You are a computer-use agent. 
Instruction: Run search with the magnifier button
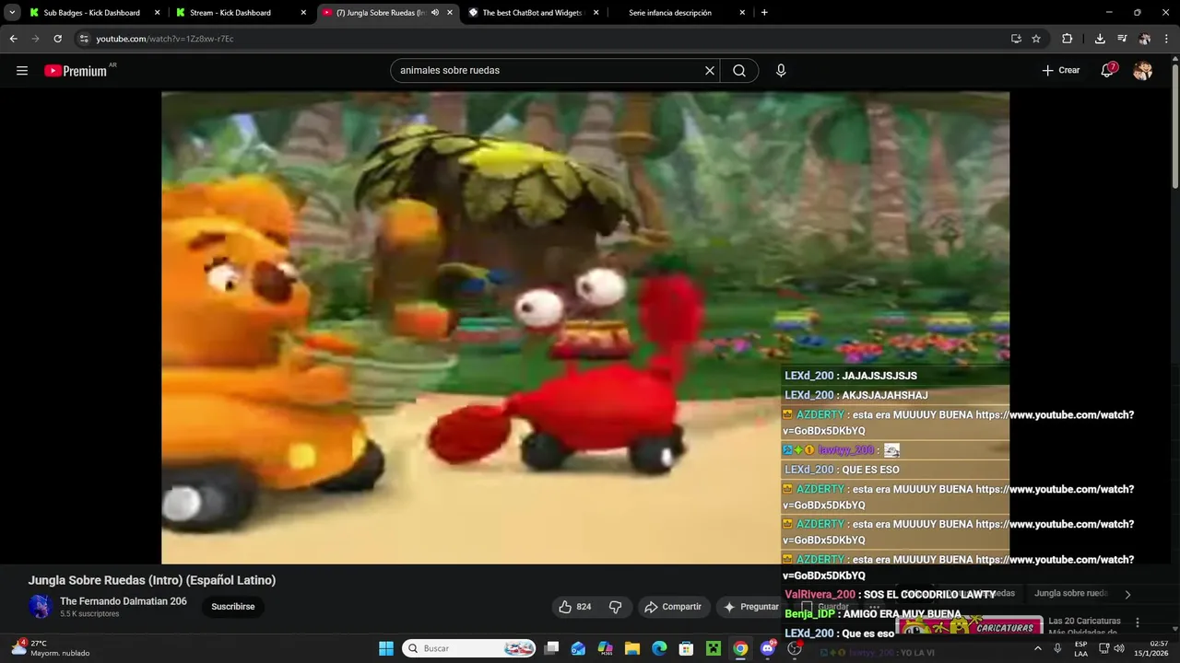click(739, 71)
